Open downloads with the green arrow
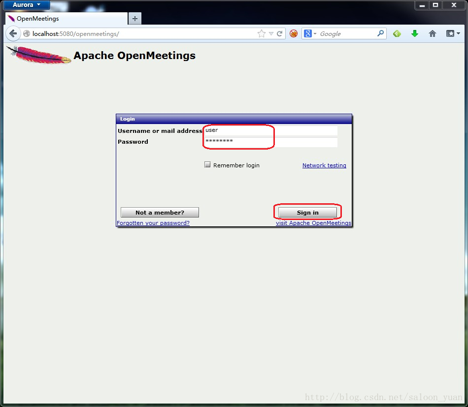 415,33
